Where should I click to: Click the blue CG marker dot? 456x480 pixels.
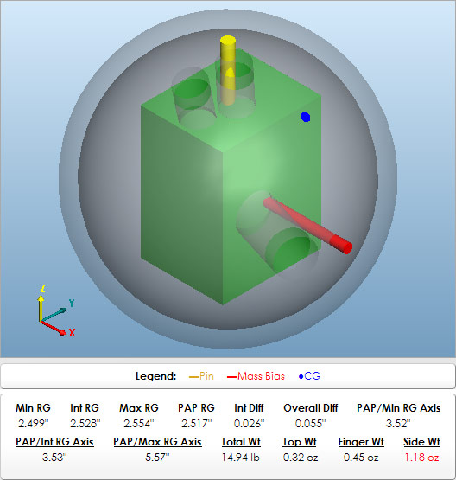coord(306,117)
